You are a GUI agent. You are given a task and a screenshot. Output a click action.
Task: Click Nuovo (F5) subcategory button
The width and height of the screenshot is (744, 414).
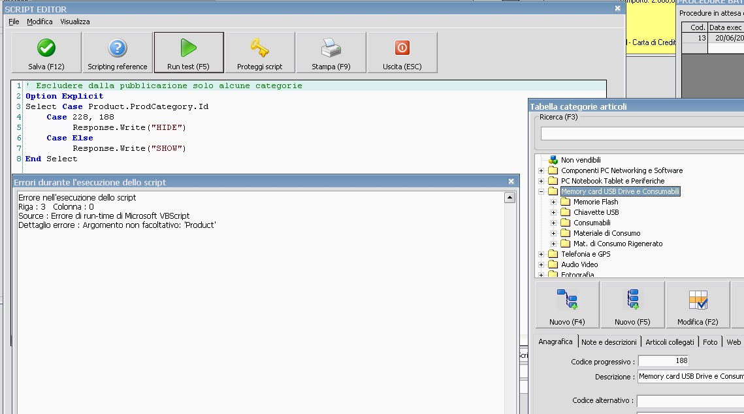632,304
